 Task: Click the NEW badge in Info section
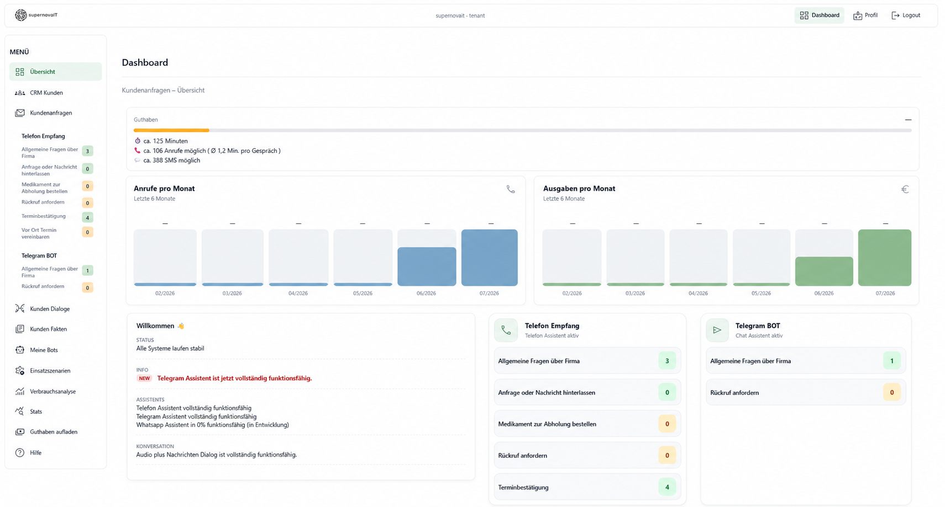(144, 378)
